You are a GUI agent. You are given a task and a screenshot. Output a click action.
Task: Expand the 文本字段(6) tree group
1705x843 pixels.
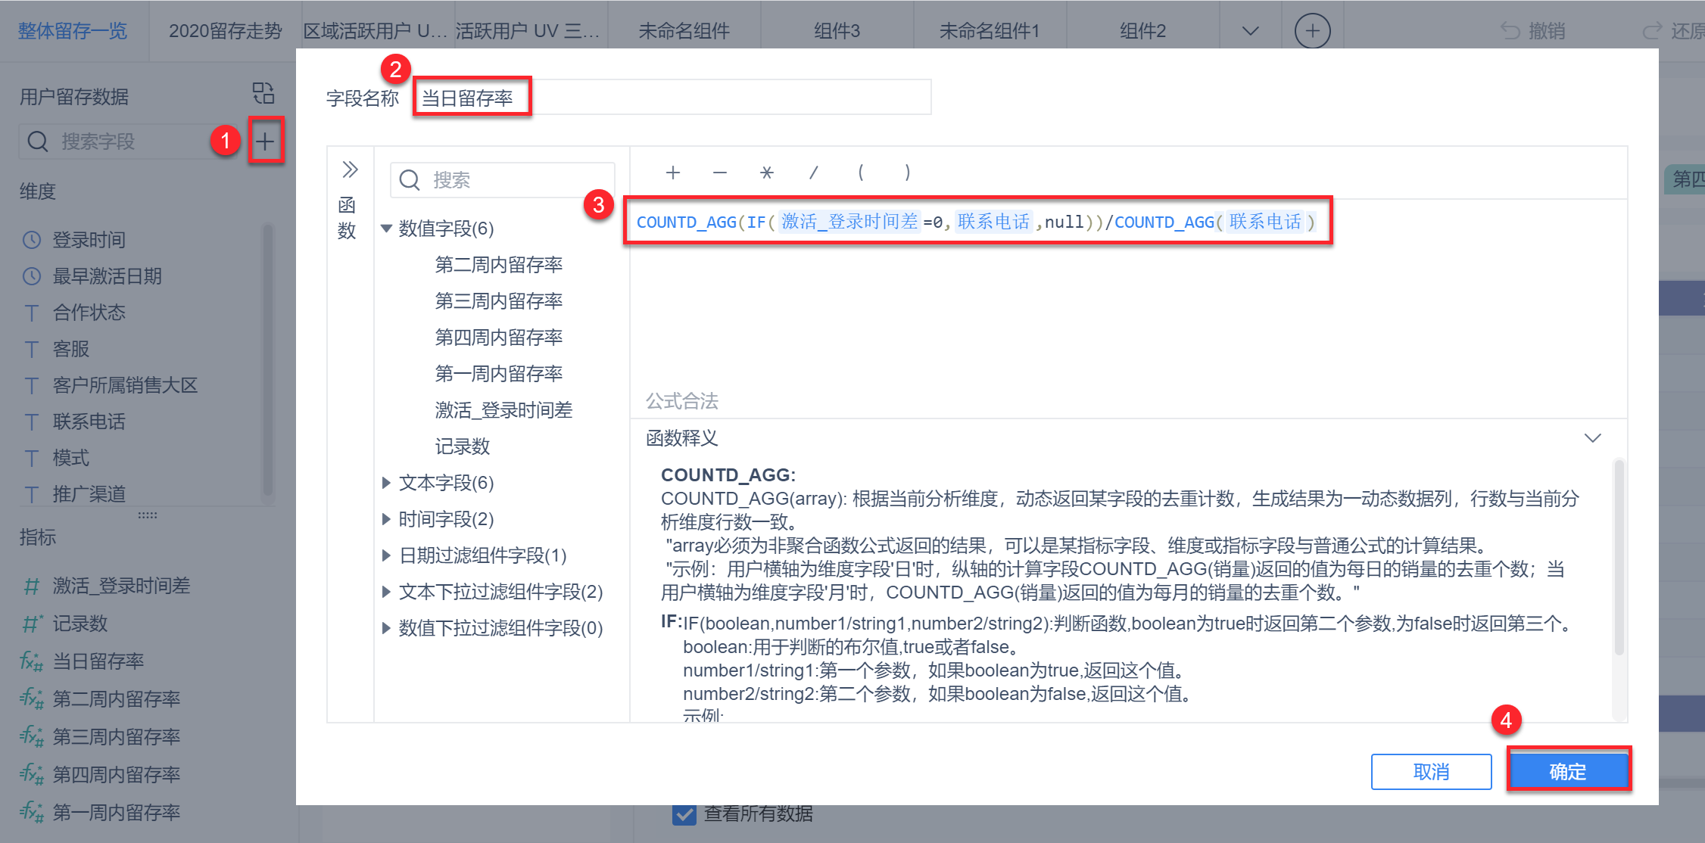[386, 483]
